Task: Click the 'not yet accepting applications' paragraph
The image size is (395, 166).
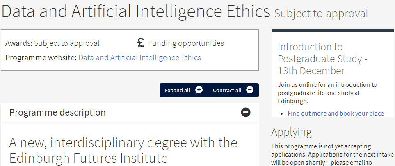Action: pyautogui.click(x=332, y=154)
